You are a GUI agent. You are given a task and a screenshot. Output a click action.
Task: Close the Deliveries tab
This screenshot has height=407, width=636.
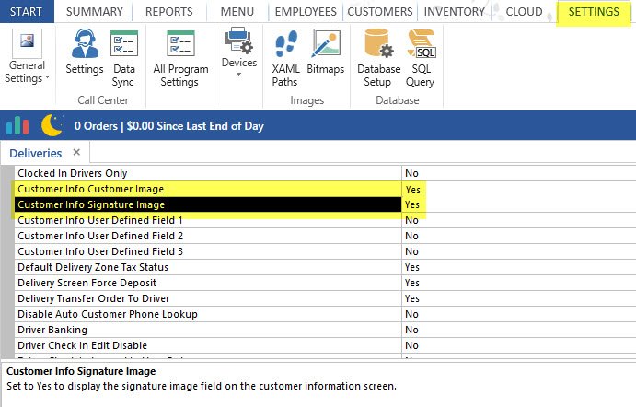point(76,152)
